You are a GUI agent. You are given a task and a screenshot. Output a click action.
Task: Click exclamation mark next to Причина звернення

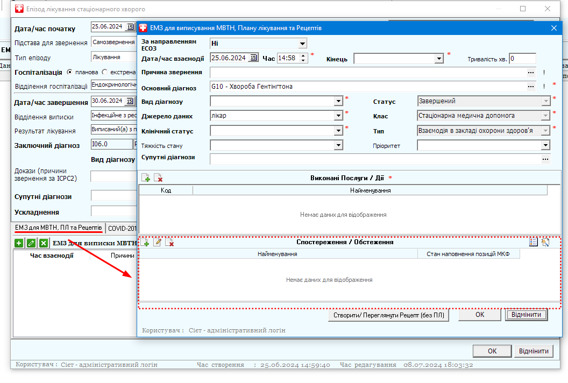click(544, 73)
